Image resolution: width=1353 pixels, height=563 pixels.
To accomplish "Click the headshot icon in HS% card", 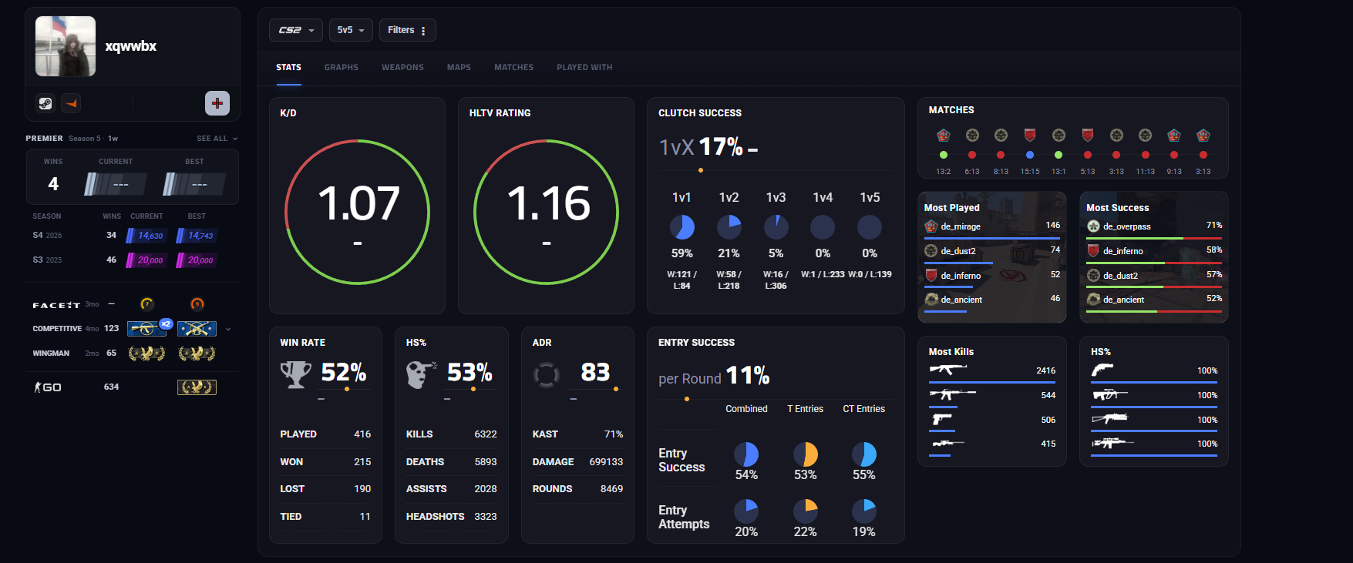I will [421, 374].
